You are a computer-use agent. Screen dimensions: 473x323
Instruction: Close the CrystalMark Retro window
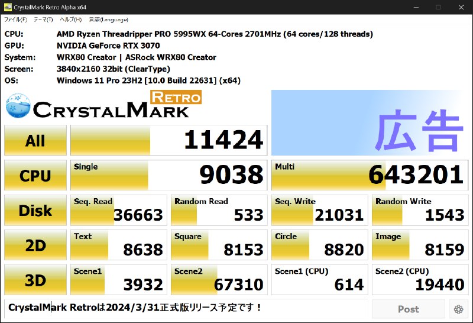click(461, 7)
